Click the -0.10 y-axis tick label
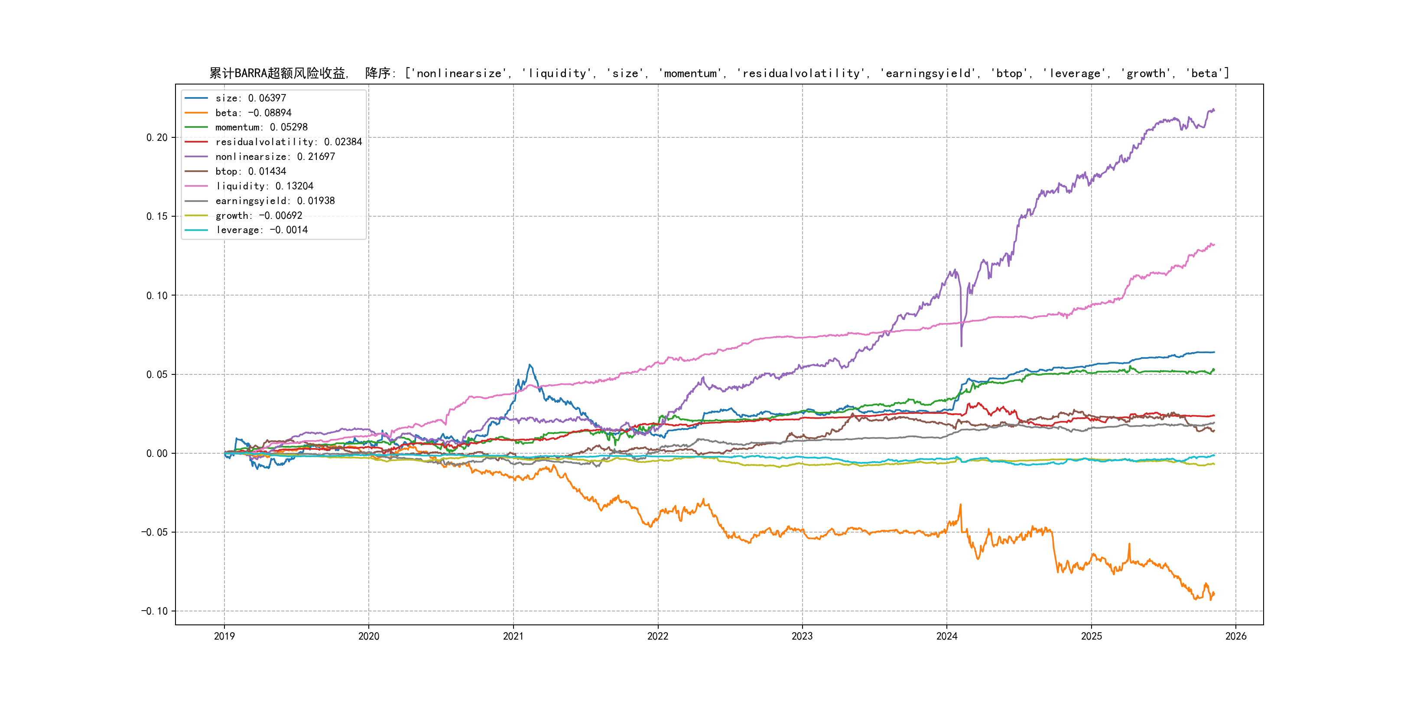The height and width of the screenshot is (702, 1404). [154, 611]
